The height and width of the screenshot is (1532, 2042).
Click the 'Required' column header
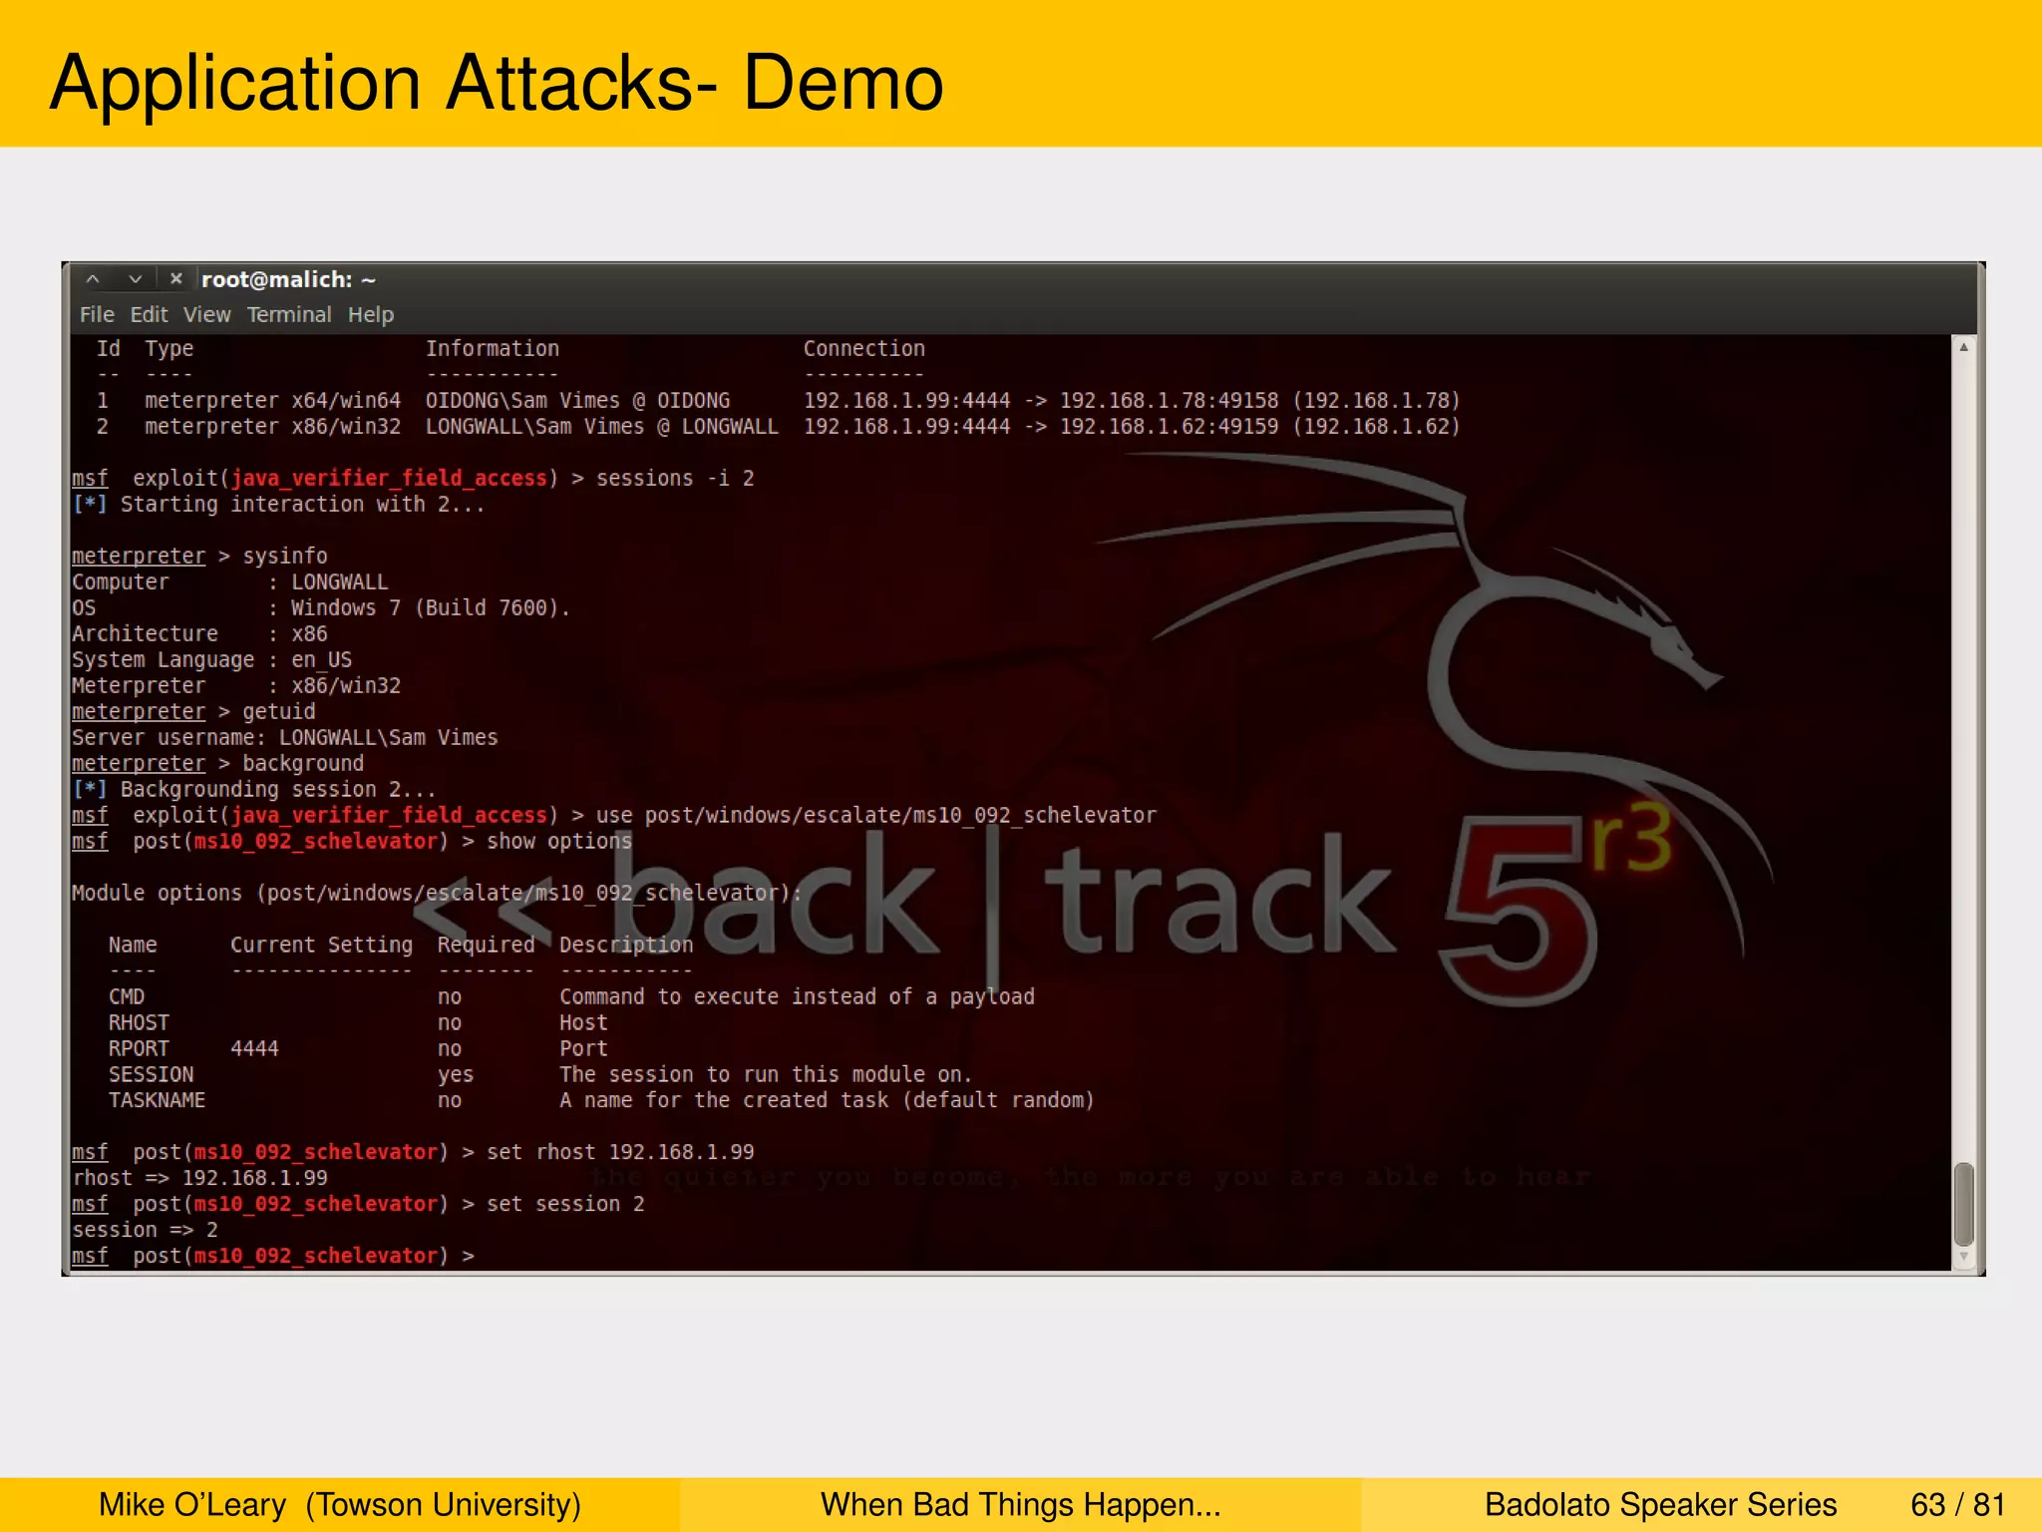[x=486, y=946]
